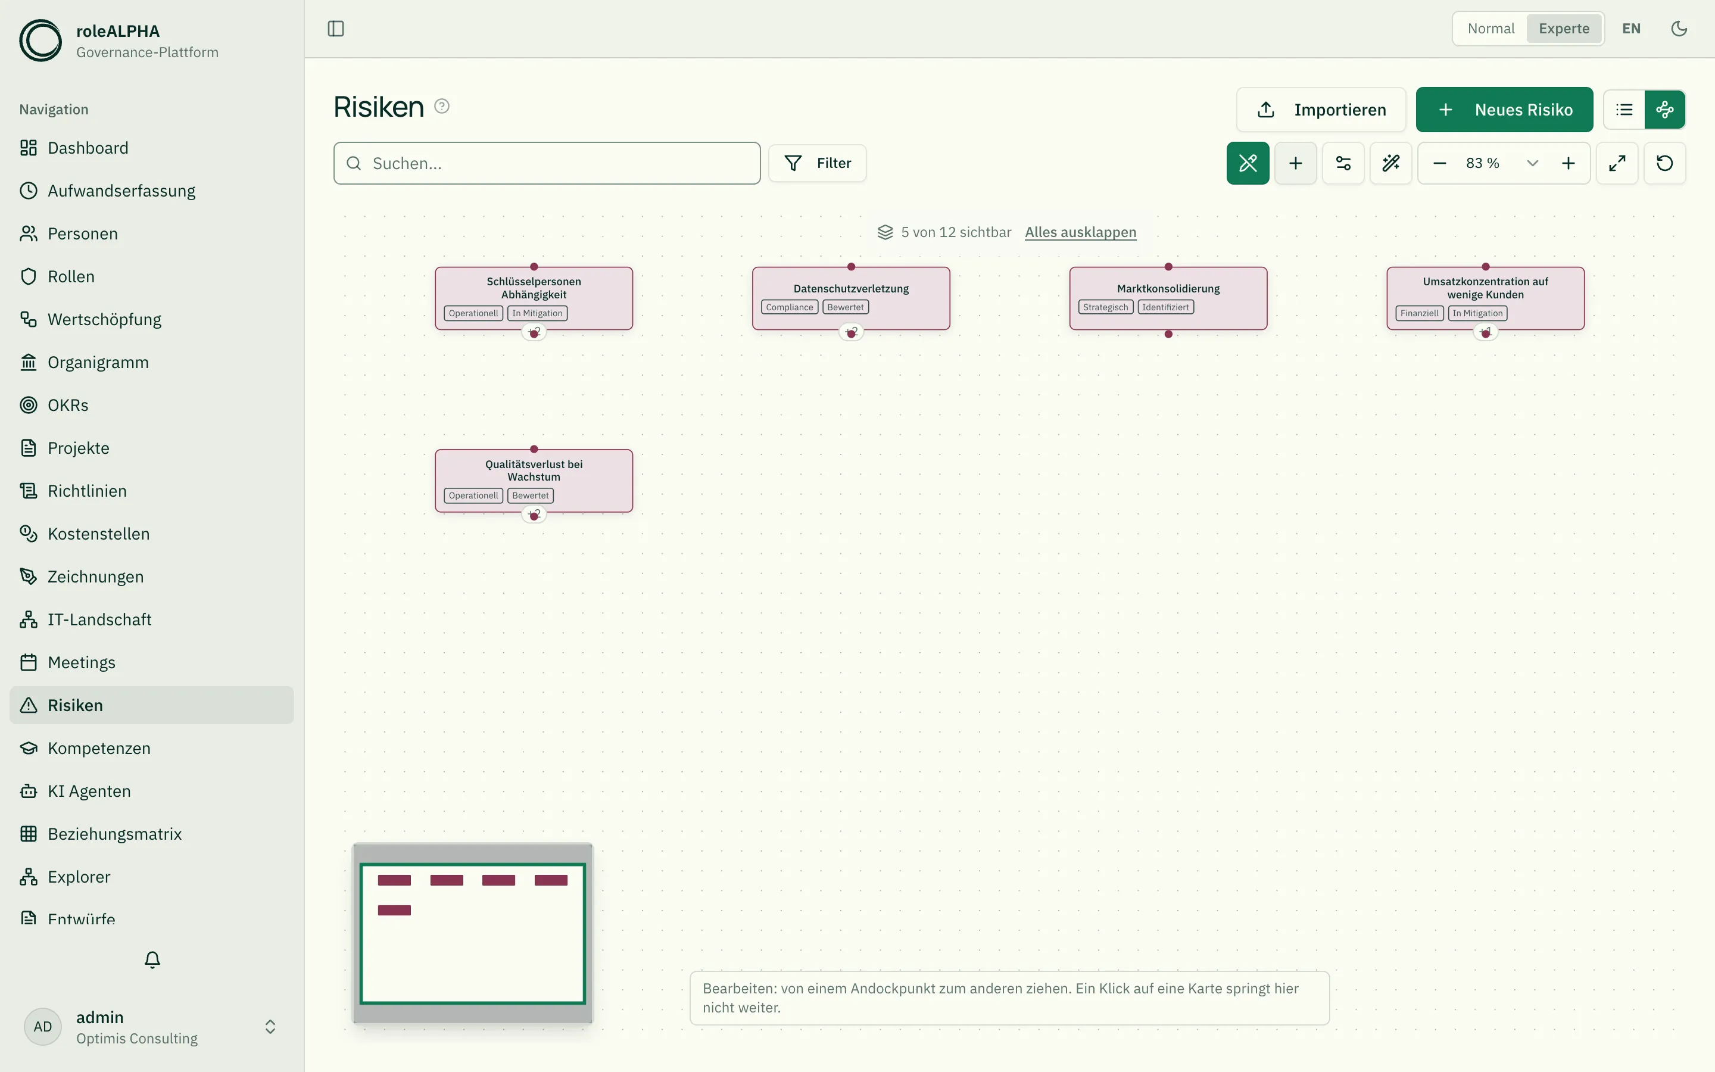Image resolution: width=1715 pixels, height=1072 pixels.
Task: Switch to graph view
Action: point(1665,110)
